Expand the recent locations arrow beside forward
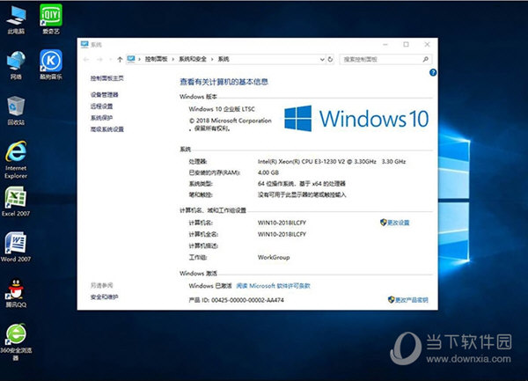 click(110, 59)
